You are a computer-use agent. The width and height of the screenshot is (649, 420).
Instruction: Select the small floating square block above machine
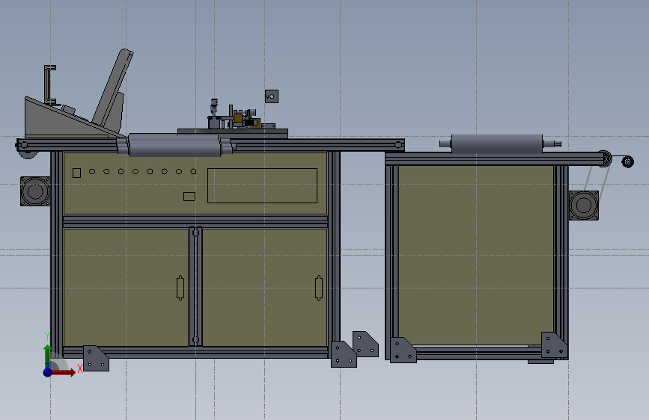tap(272, 96)
